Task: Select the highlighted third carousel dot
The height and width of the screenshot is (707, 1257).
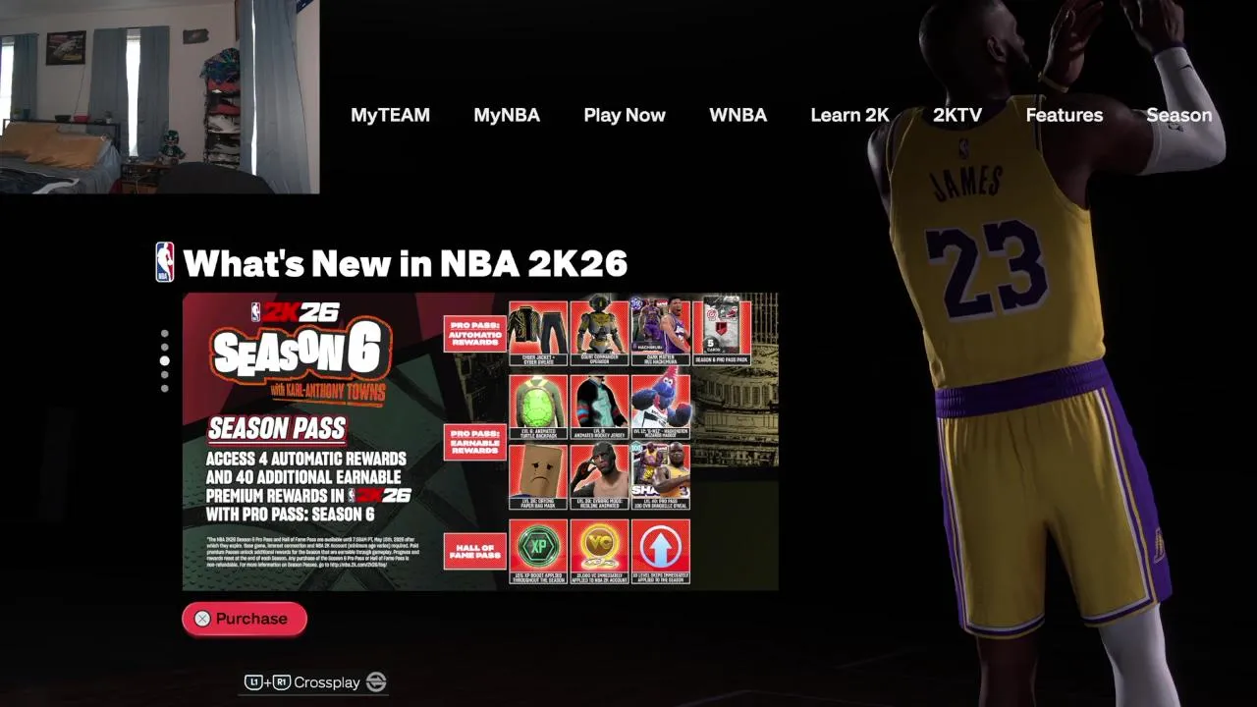Action: tap(164, 360)
